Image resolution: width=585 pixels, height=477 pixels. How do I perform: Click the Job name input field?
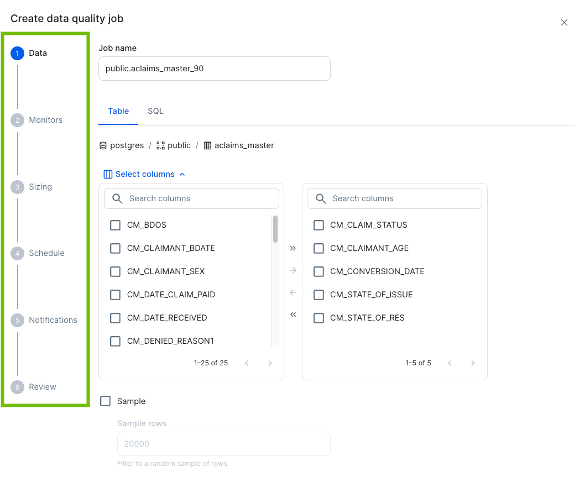214,68
